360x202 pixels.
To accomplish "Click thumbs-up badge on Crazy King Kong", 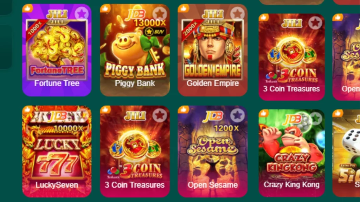I will coord(264,113).
